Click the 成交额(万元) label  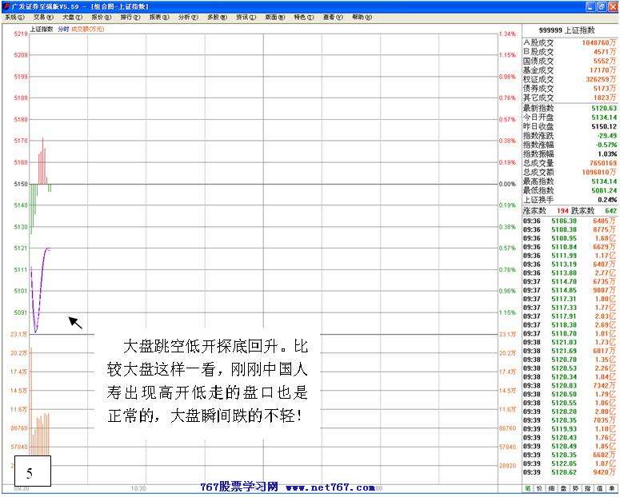[x=87, y=29]
